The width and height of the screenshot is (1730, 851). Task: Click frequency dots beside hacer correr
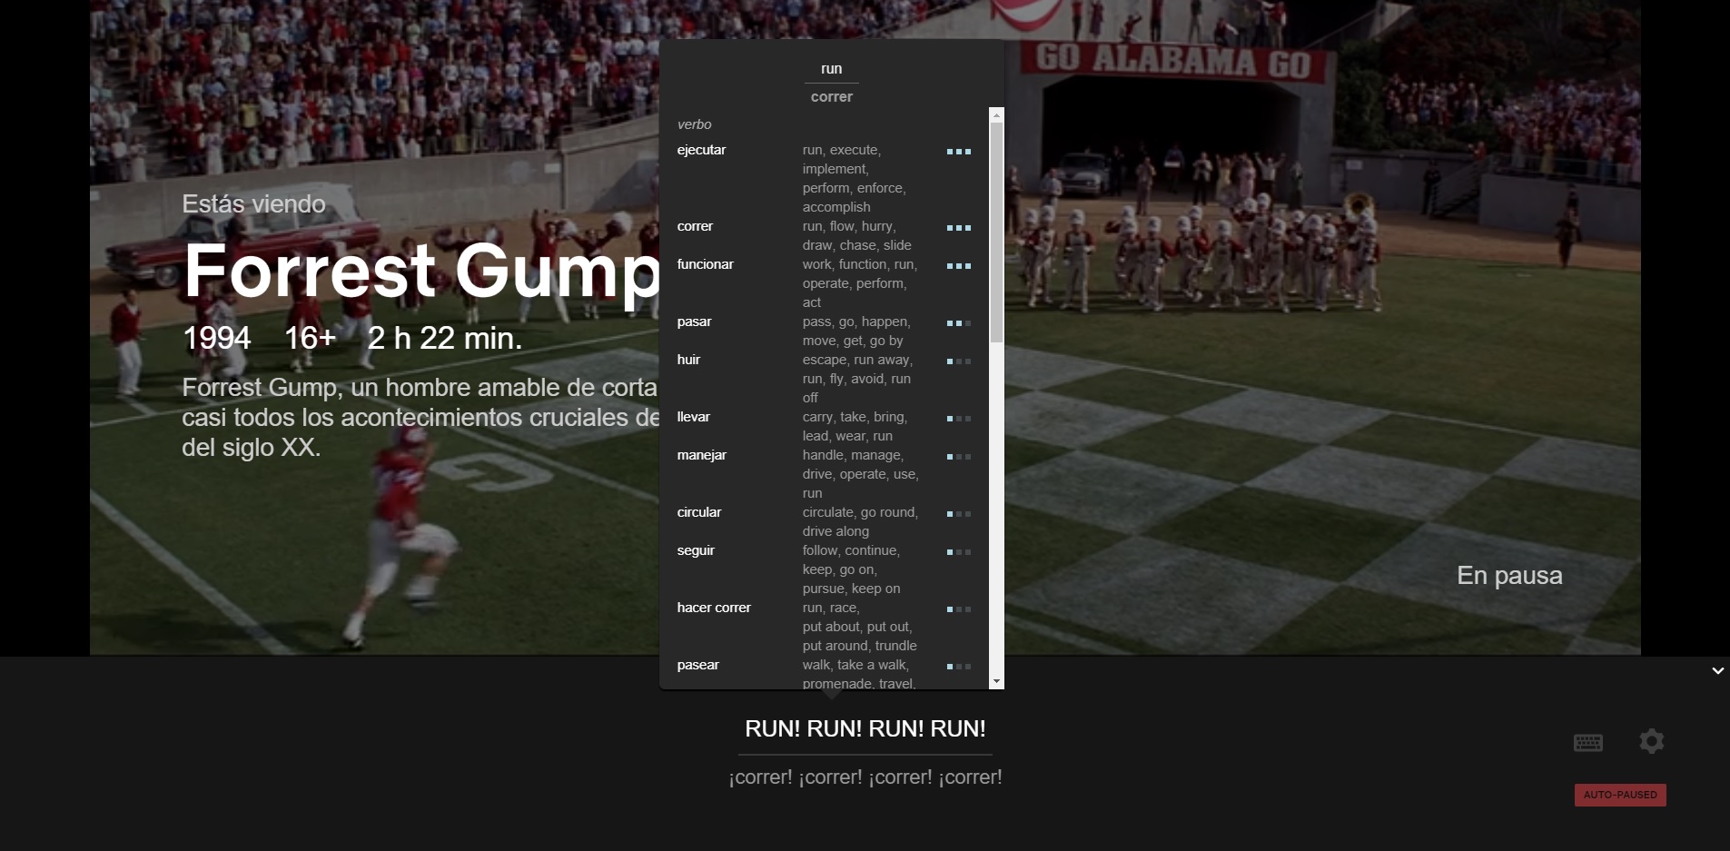(x=958, y=609)
